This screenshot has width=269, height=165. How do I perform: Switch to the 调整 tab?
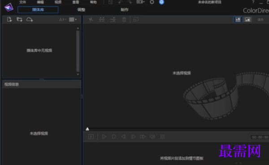click(81, 10)
